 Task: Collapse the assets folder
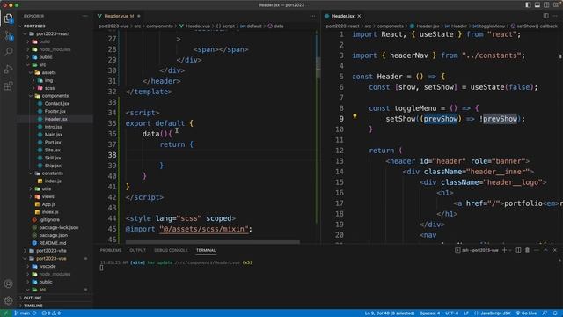49,72
